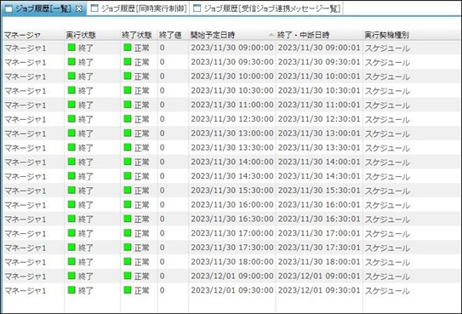Select end time 2023/11/30 12:30:01 cell
This screenshot has height=314, width=462.
(319, 119)
